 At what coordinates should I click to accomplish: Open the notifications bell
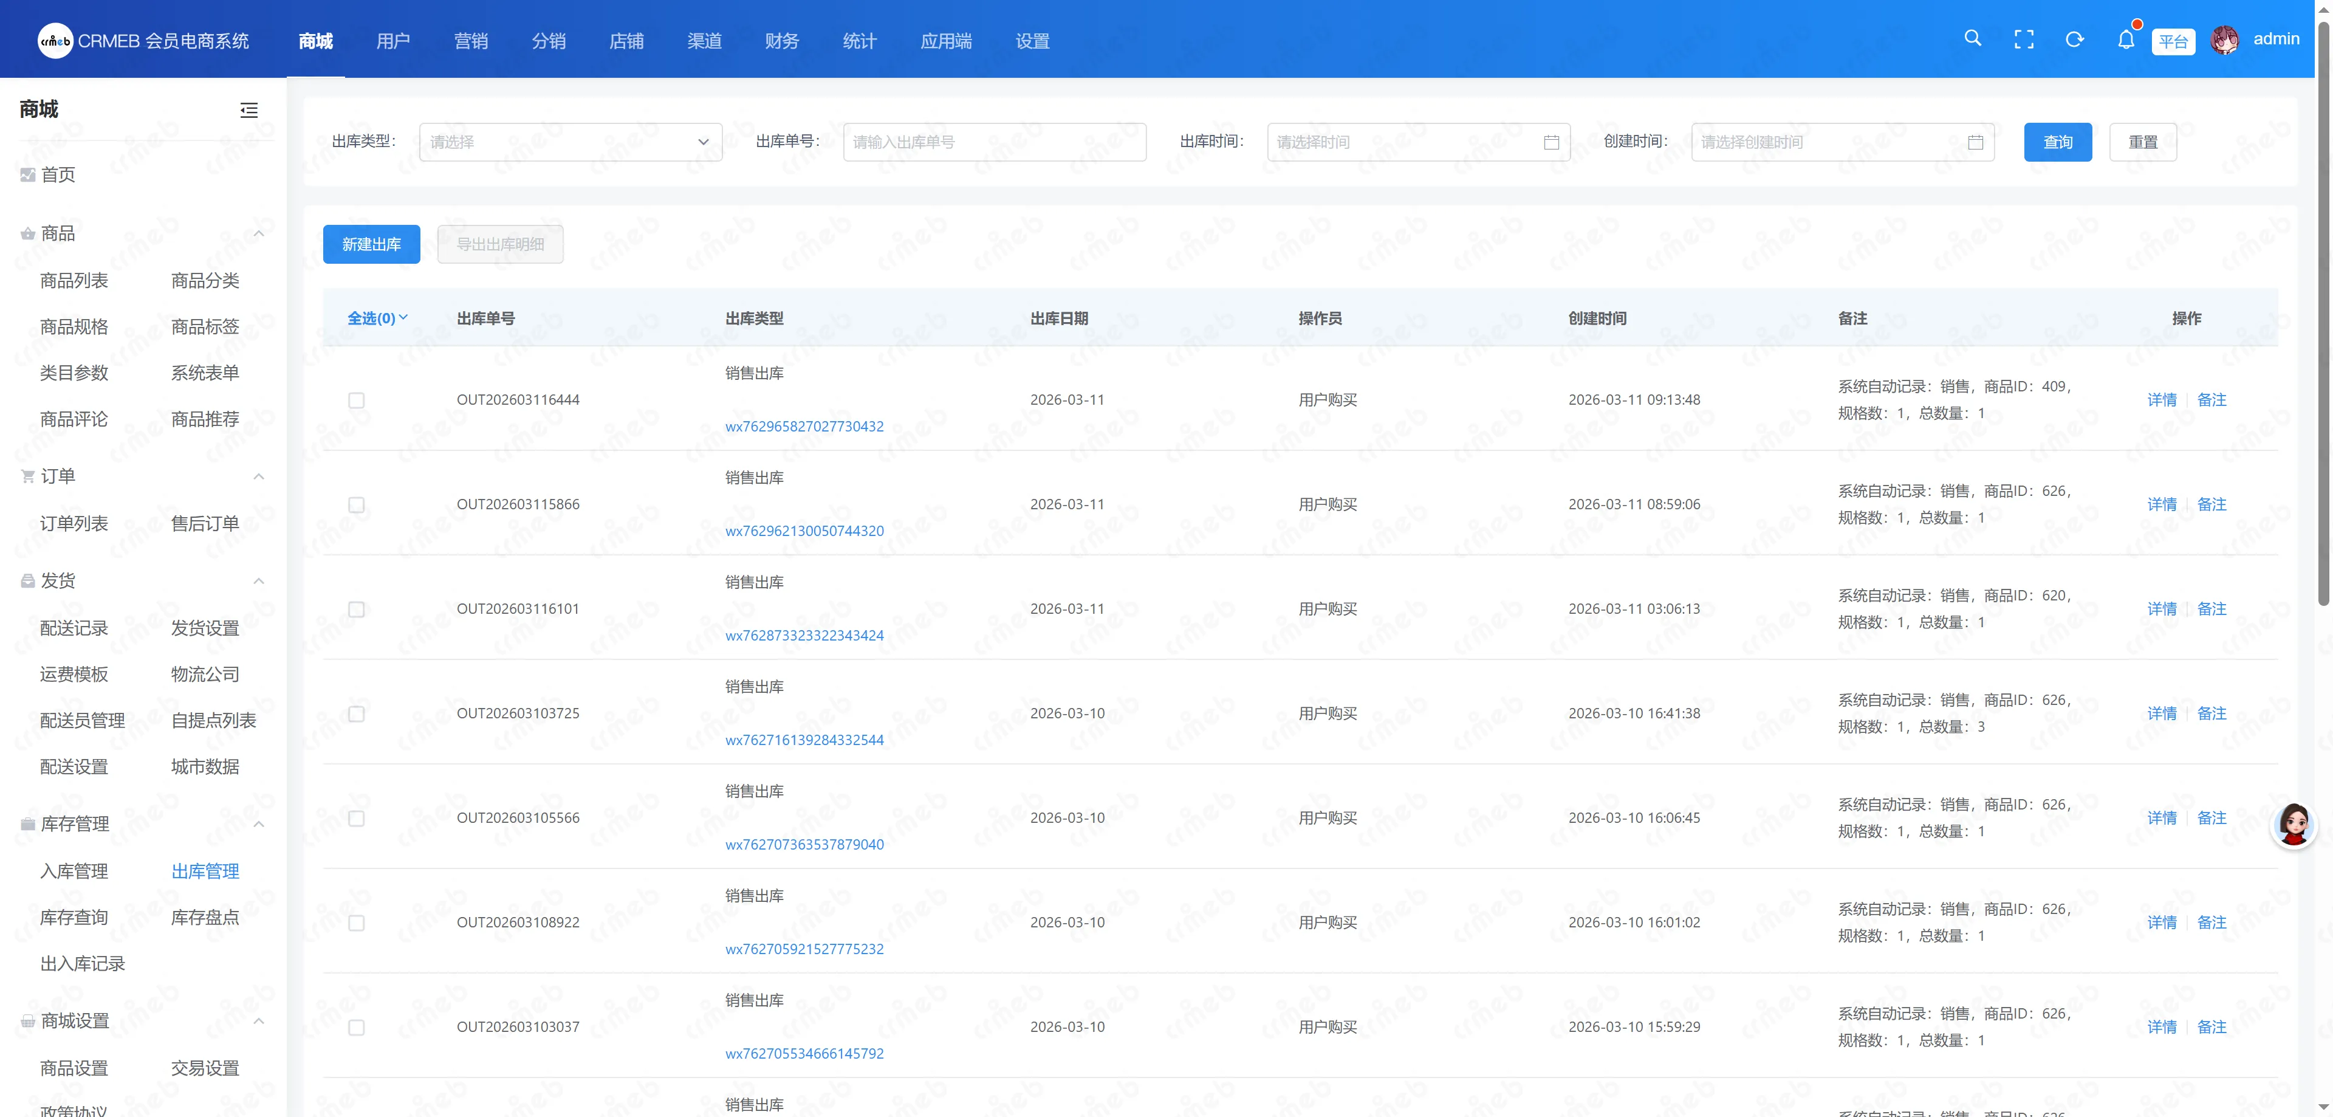point(2126,39)
